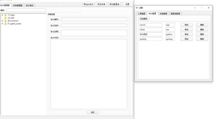
Task: Click the folder icon beside 12 chat
Action: [5, 18]
